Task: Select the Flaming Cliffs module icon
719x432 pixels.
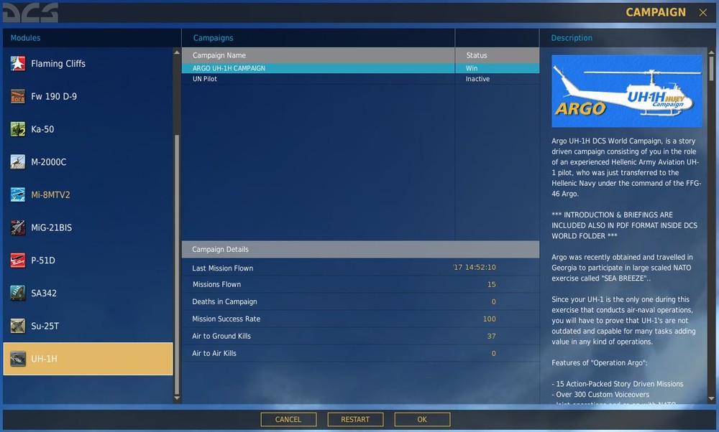Action: (18, 64)
